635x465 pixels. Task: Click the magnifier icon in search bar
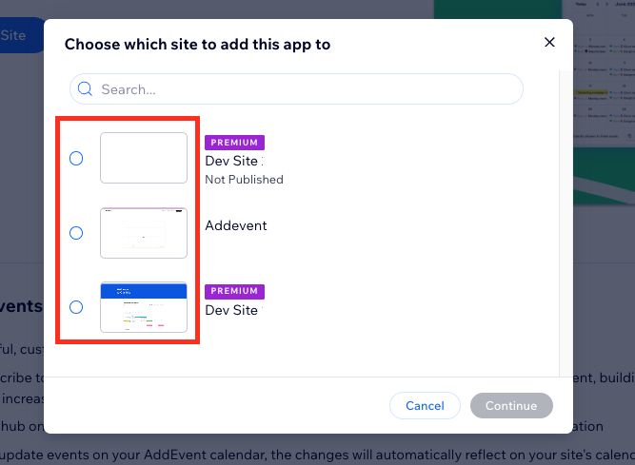click(85, 88)
